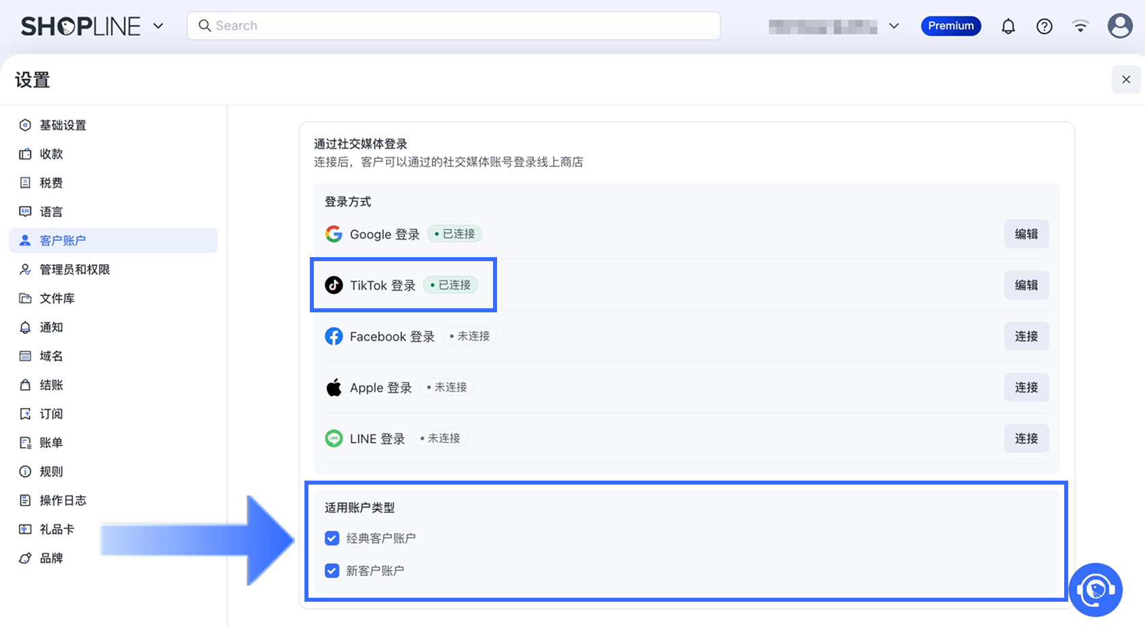Viewport: 1145px width, 626px height.
Task: Open the store name dropdown chevron
Action: [x=894, y=26]
